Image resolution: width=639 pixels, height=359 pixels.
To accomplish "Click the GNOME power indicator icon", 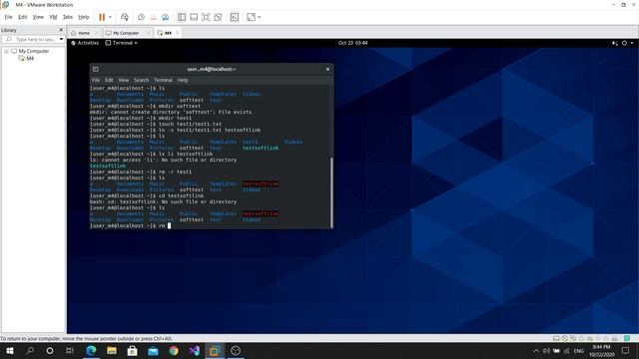I will coord(624,43).
